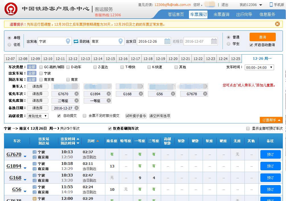
Task: Open the 发车时间 time range dropdown
Action: point(259,67)
